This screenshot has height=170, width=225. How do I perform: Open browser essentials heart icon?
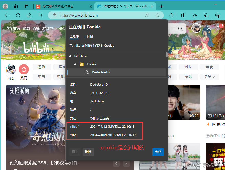click(217, 15)
